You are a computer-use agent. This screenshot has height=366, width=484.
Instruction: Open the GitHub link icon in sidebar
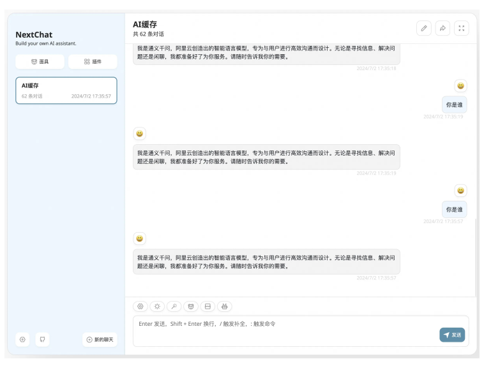(x=42, y=339)
